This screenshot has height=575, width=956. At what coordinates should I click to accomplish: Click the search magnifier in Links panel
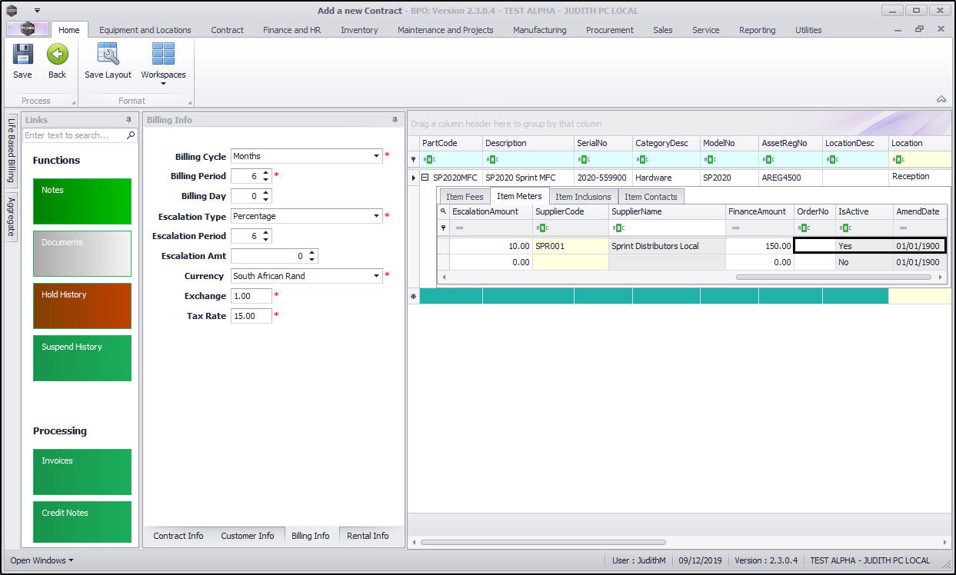pyautogui.click(x=131, y=135)
